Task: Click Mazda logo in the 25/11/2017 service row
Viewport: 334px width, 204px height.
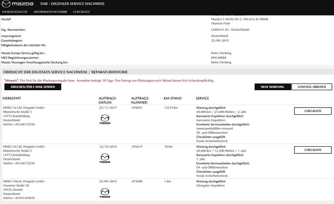Action: (x=105, y=119)
